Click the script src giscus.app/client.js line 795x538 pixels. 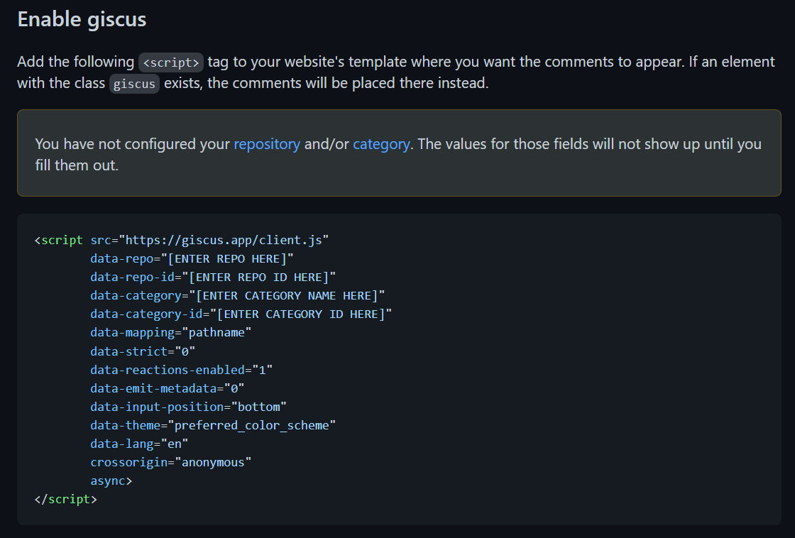tap(181, 240)
